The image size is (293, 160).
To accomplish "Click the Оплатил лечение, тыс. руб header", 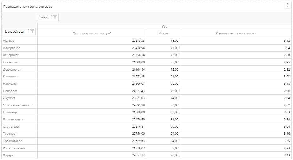I will pyautogui.click(x=92, y=34).
